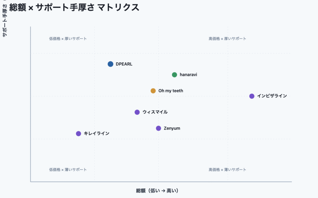Click the green hanaravi data point
This screenshot has height=198, width=318.
[x=175, y=75]
